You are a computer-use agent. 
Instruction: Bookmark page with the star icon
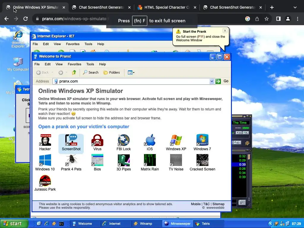tap(267, 19)
